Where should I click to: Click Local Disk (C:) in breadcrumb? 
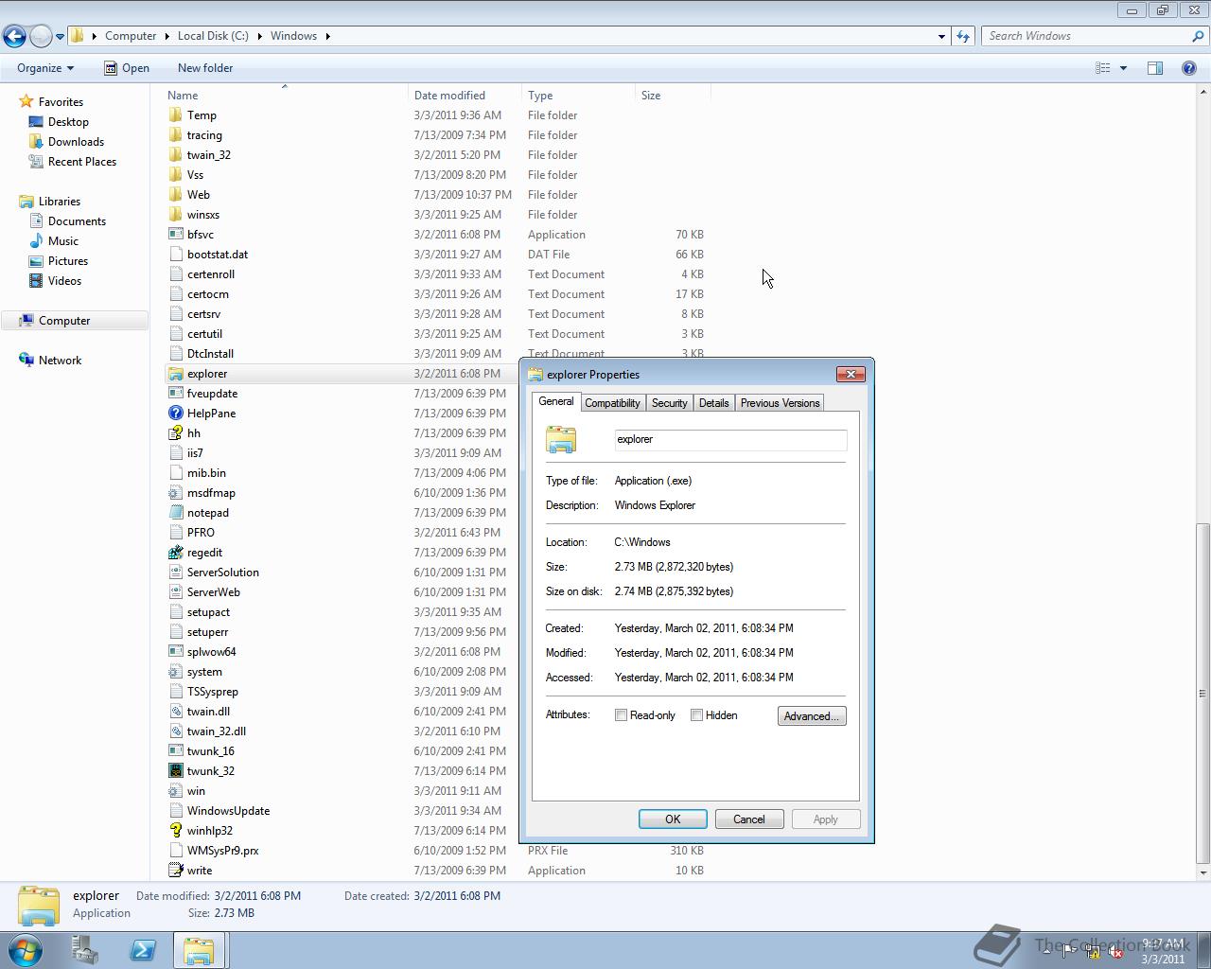(213, 36)
